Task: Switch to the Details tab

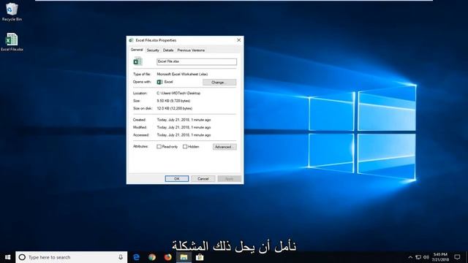Action: 168,50
